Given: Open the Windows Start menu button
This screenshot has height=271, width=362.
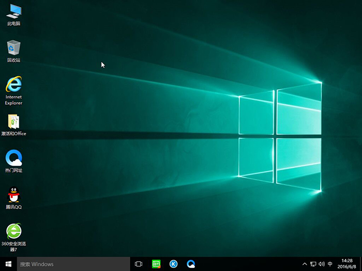Looking at the screenshot, I should coord(8,264).
